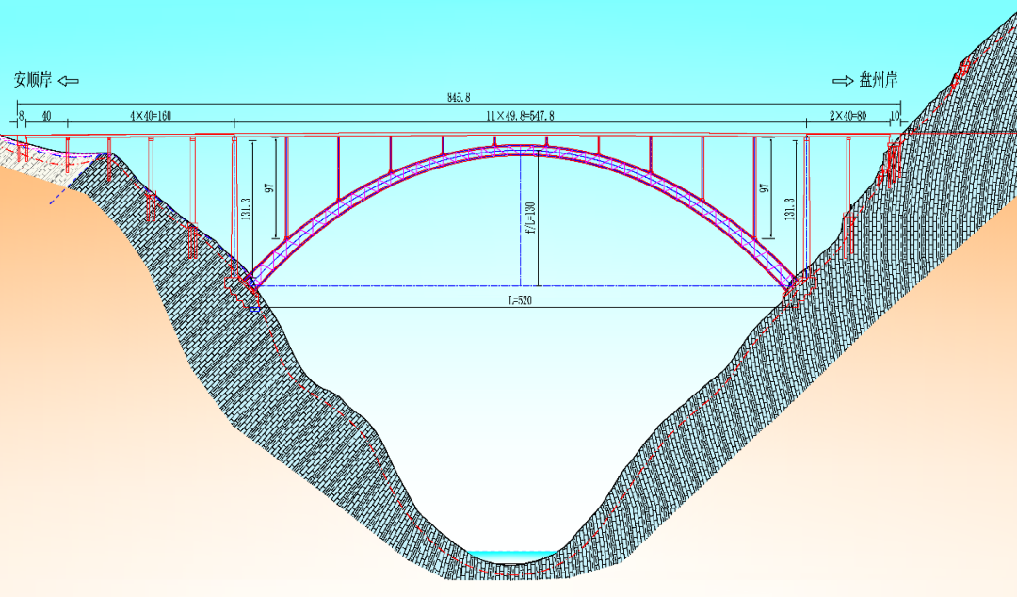Click the 4×40=160 span dimension

tap(151, 115)
